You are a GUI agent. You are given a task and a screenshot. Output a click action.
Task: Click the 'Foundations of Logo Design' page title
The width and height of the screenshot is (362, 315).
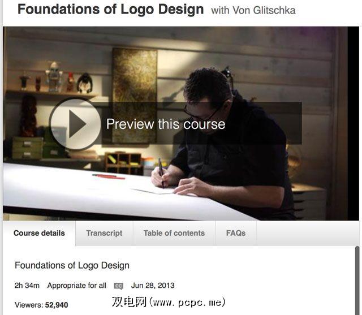111,9
